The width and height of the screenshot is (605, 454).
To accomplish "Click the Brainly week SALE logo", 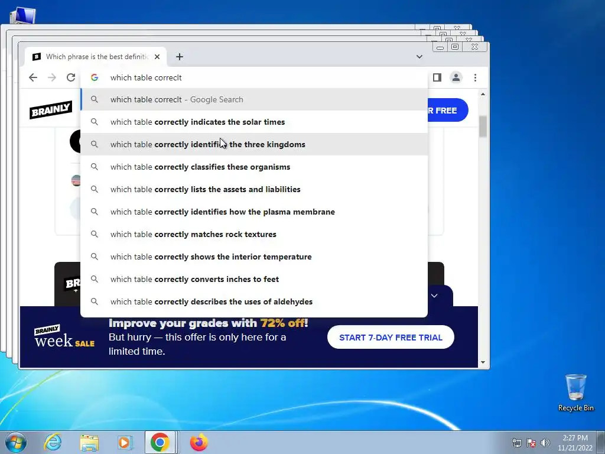I will pyautogui.click(x=64, y=336).
